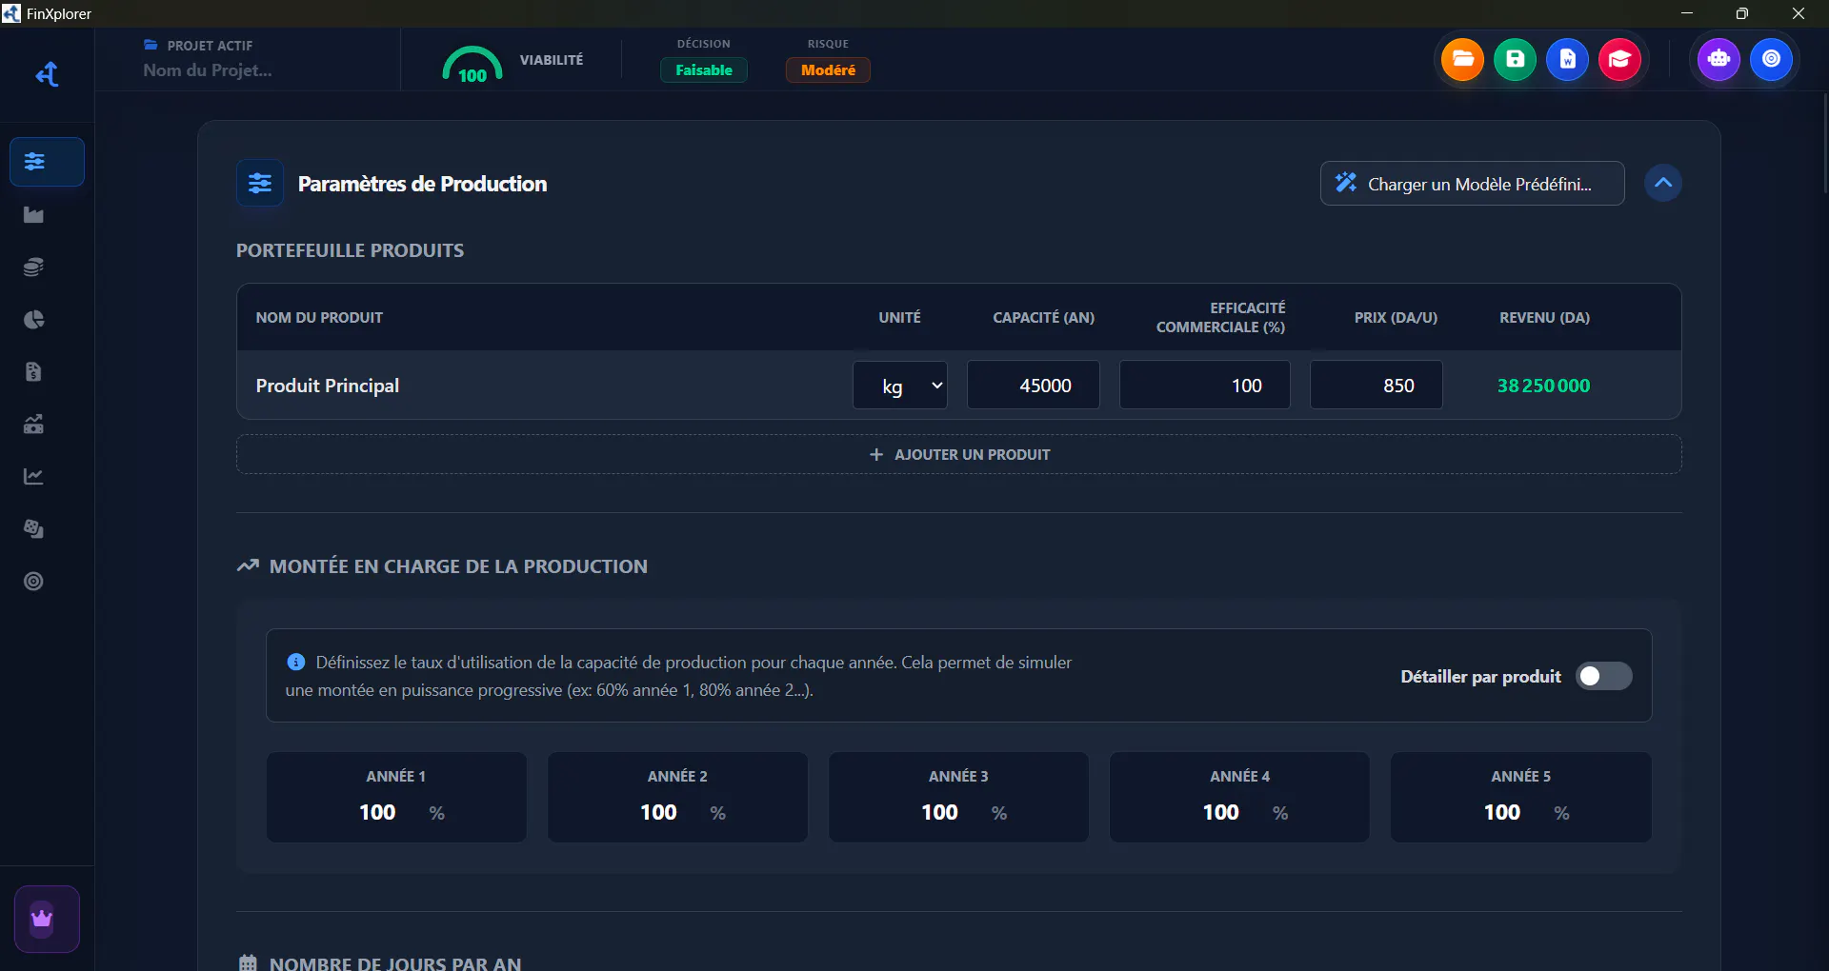Click the blue Word export button
The image size is (1829, 971).
pyautogui.click(x=1567, y=60)
